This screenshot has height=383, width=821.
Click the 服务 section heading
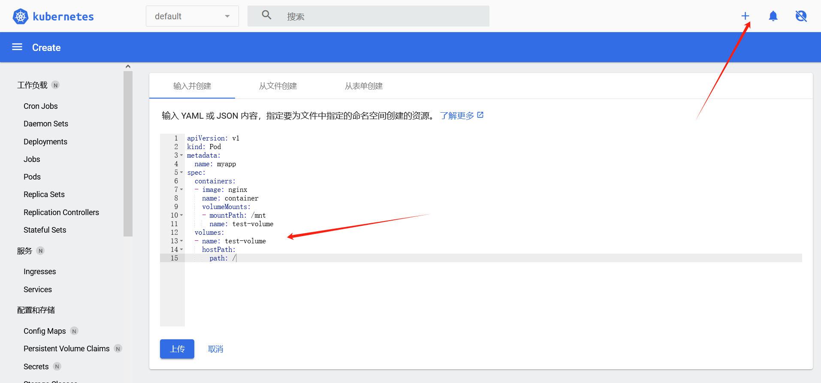pyautogui.click(x=24, y=251)
